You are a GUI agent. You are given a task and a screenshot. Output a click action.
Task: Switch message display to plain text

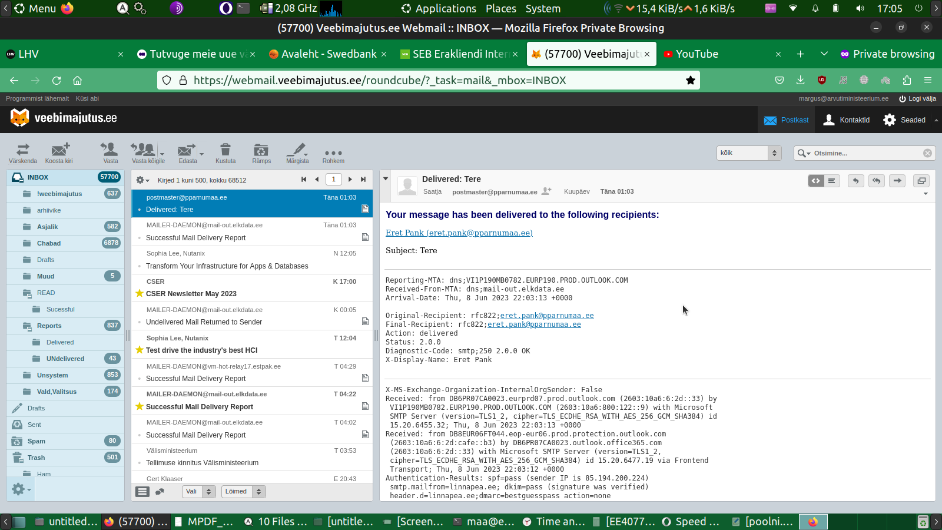pyautogui.click(x=831, y=181)
